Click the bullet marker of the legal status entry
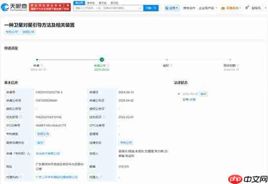The height and width of the screenshot is (184, 268). point(179,94)
